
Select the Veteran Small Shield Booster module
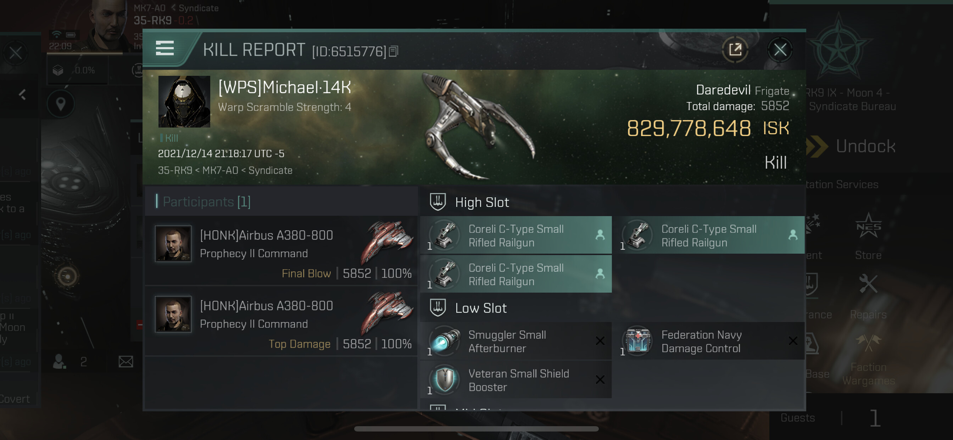[516, 380]
